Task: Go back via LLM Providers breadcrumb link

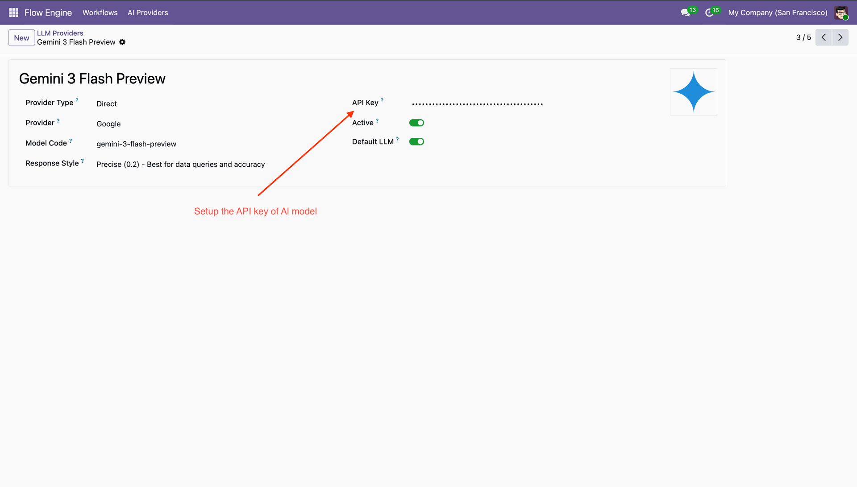Action: point(60,33)
